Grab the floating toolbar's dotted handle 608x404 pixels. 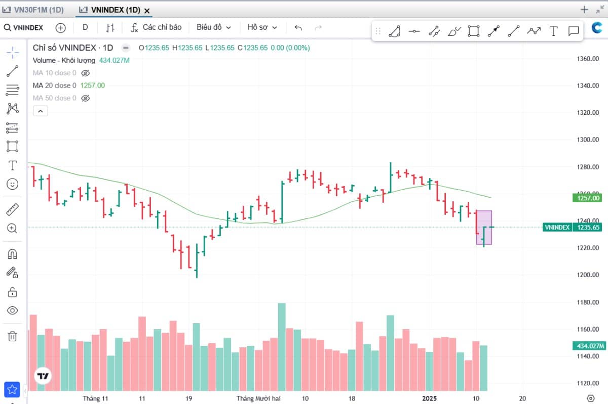pos(378,31)
